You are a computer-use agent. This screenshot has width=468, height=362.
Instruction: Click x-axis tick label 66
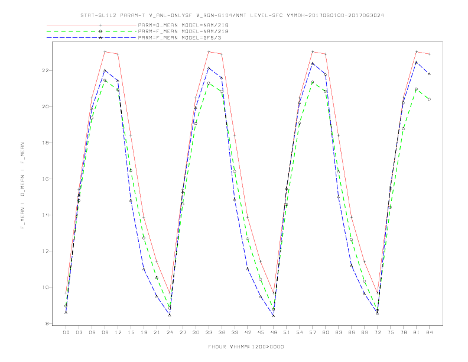pyautogui.click(x=352, y=332)
